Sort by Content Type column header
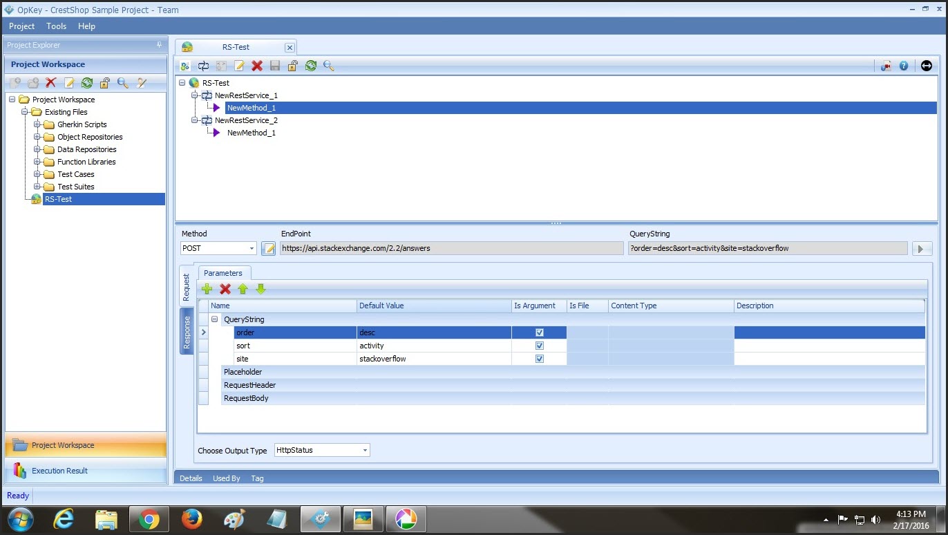The image size is (948, 535). (x=671, y=306)
